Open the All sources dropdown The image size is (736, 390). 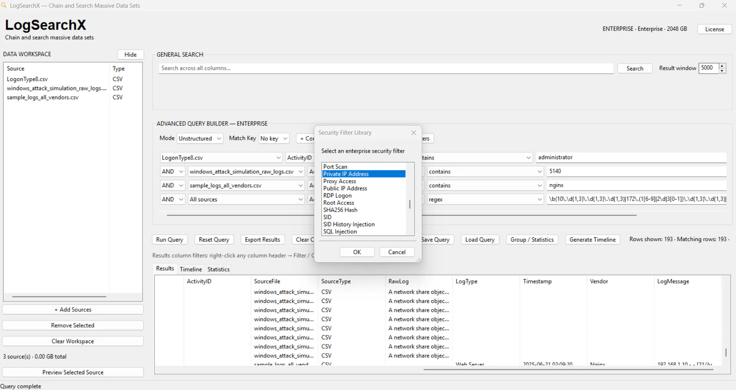[246, 199]
